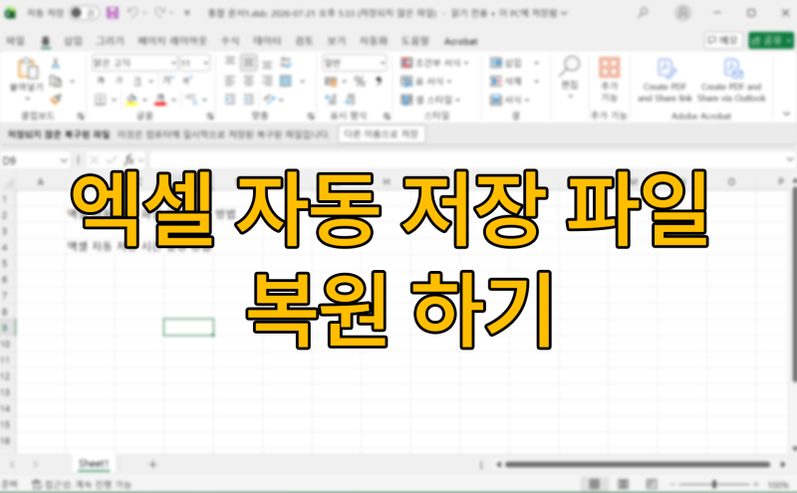Open the font color dropdown arrow
This screenshot has height=493, width=797.
pos(173,101)
